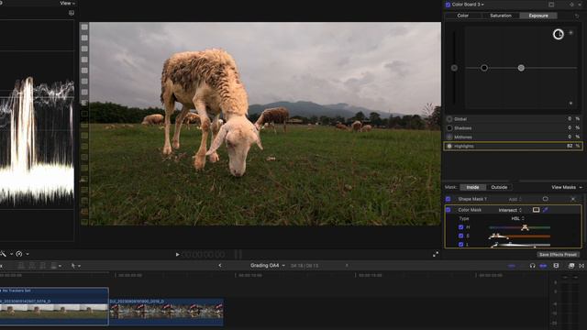Open the Color Board 3 correction dropdown
587x330 pixels.
pos(468,5)
